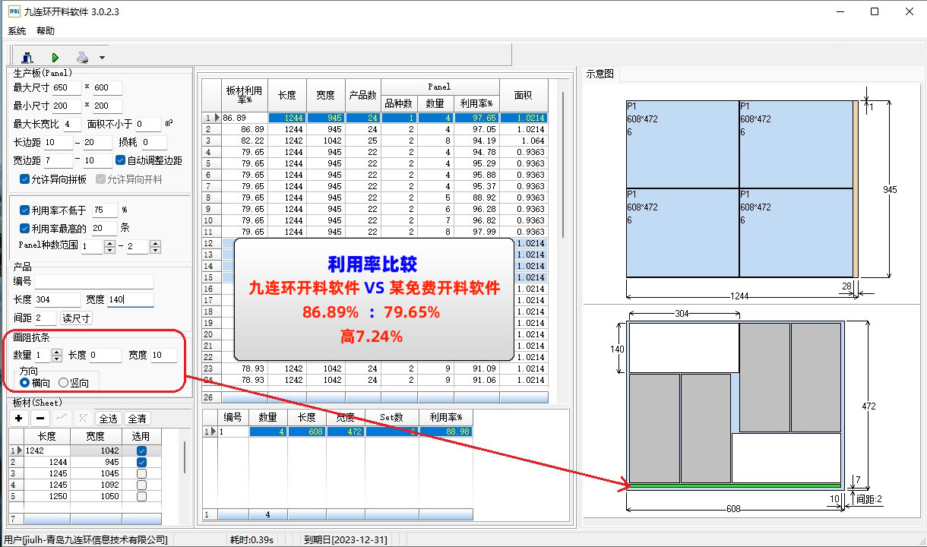Click the product 宽度 field 140
This screenshot has width=927, height=547.
click(130, 300)
